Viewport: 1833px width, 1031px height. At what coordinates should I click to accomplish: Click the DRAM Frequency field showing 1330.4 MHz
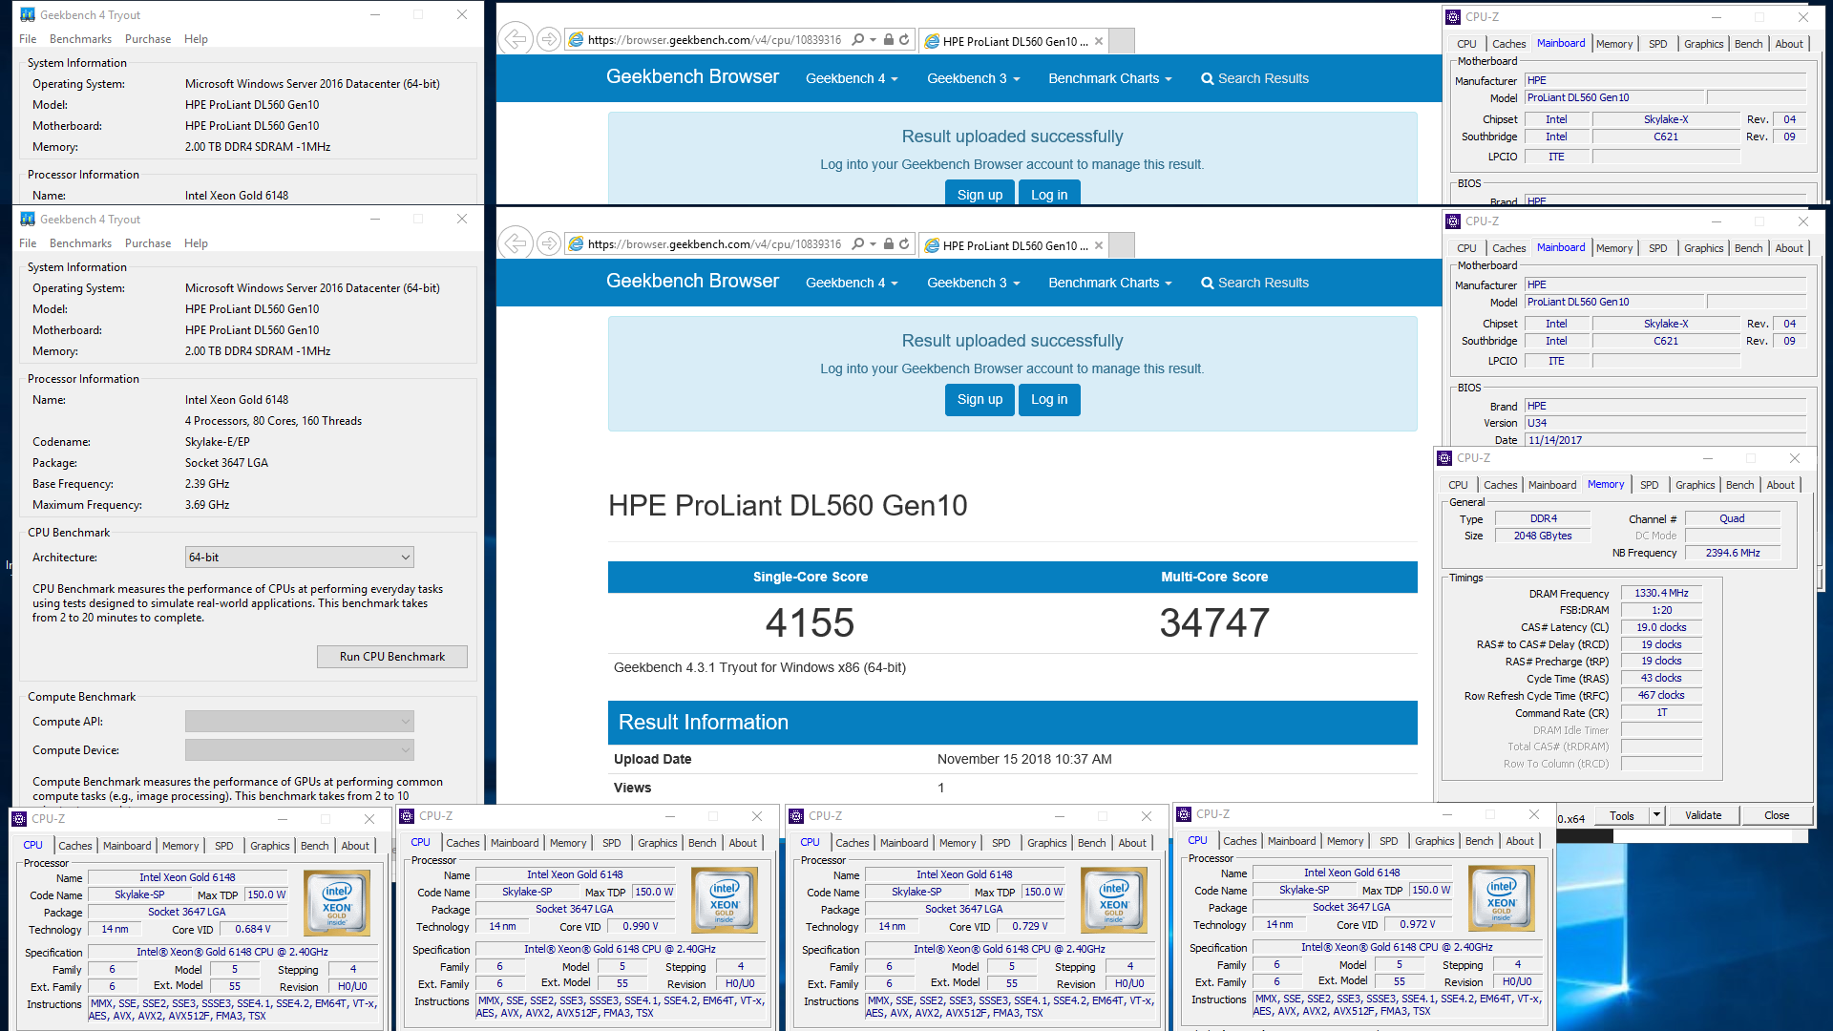pyautogui.click(x=1661, y=593)
